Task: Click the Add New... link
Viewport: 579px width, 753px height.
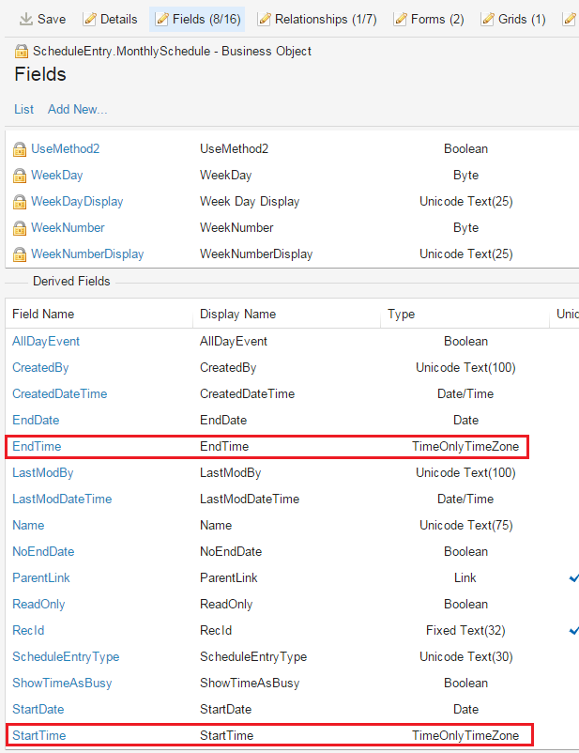Action: pyautogui.click(x=78, y=110)
